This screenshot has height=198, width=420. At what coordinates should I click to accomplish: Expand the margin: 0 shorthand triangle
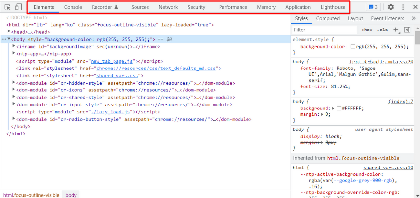(322, 114)
